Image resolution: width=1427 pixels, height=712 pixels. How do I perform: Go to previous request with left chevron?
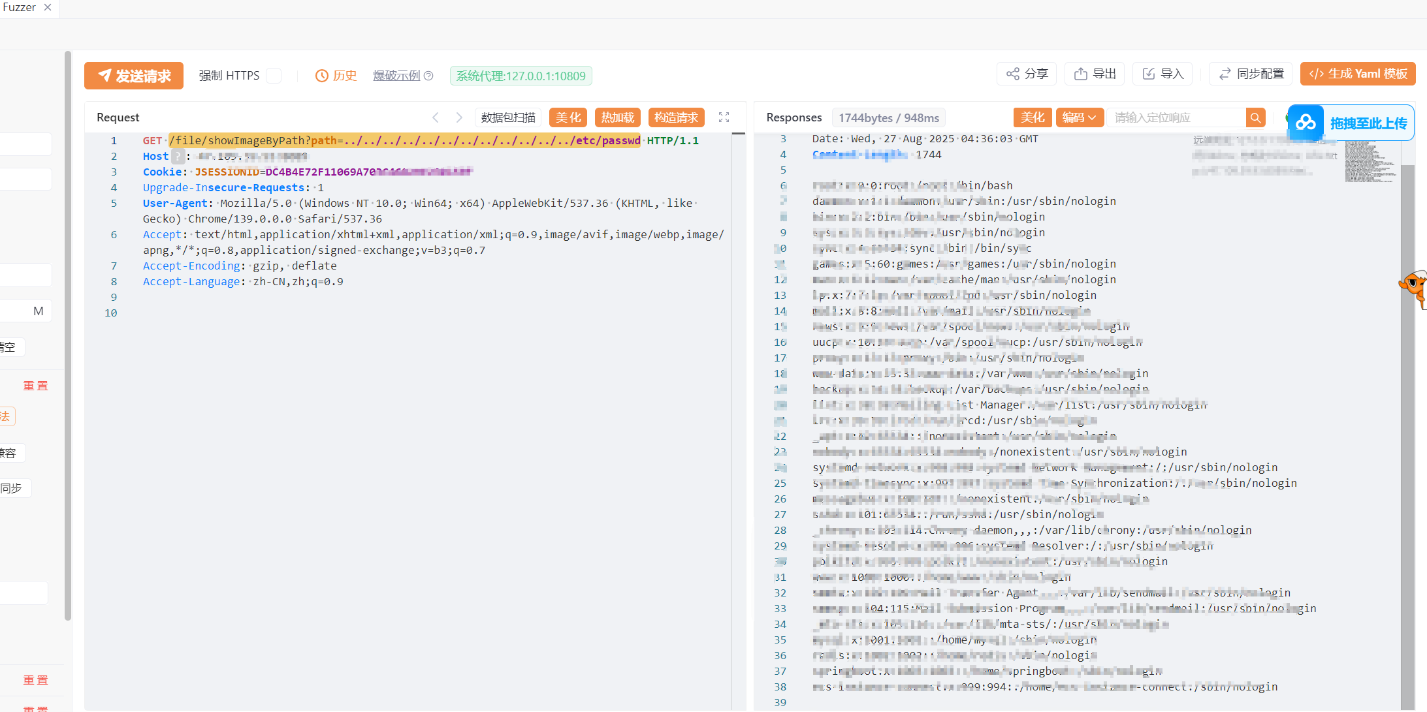436,117
